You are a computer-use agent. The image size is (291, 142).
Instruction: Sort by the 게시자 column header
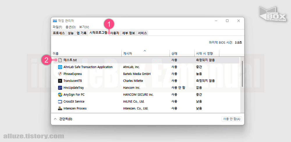[145, 53]
